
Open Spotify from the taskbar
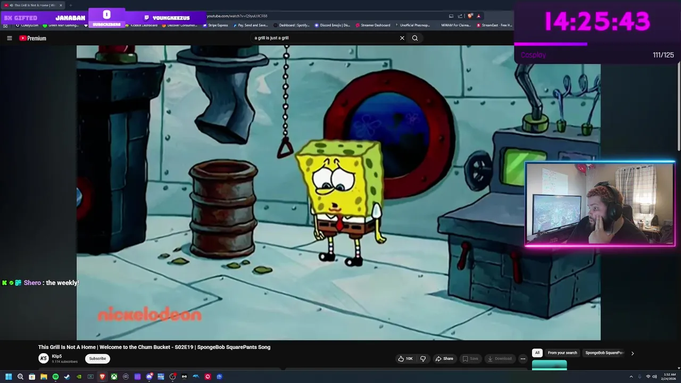pos(55,377)
